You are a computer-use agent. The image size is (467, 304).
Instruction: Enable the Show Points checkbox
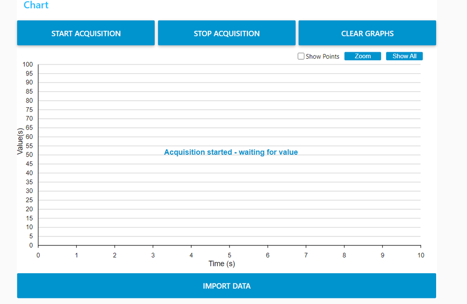[x=301, y=56]
